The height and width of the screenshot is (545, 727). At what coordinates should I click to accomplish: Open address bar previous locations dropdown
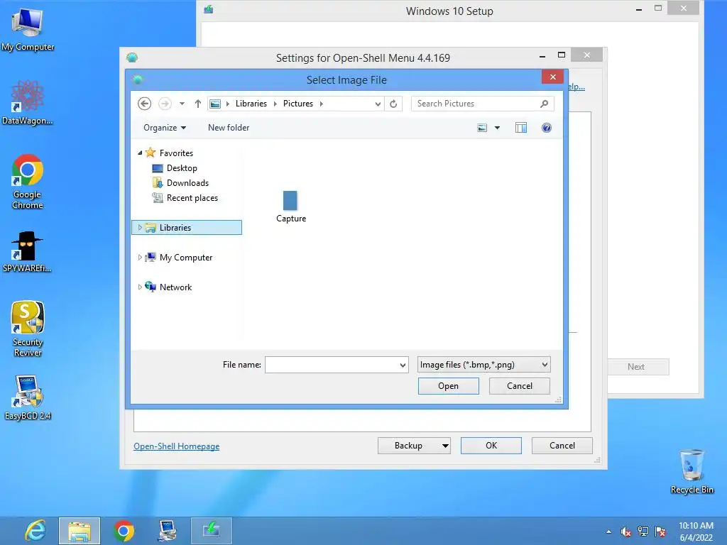click(x=378, y=104)
